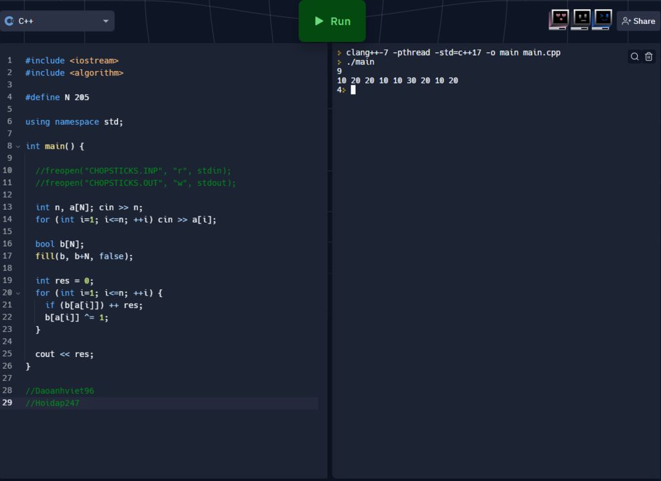Image resolution: width=661 pixels, height=481 pixels.
Task: Open the C++ language dropdown
Action: click(x=106, y=21)
